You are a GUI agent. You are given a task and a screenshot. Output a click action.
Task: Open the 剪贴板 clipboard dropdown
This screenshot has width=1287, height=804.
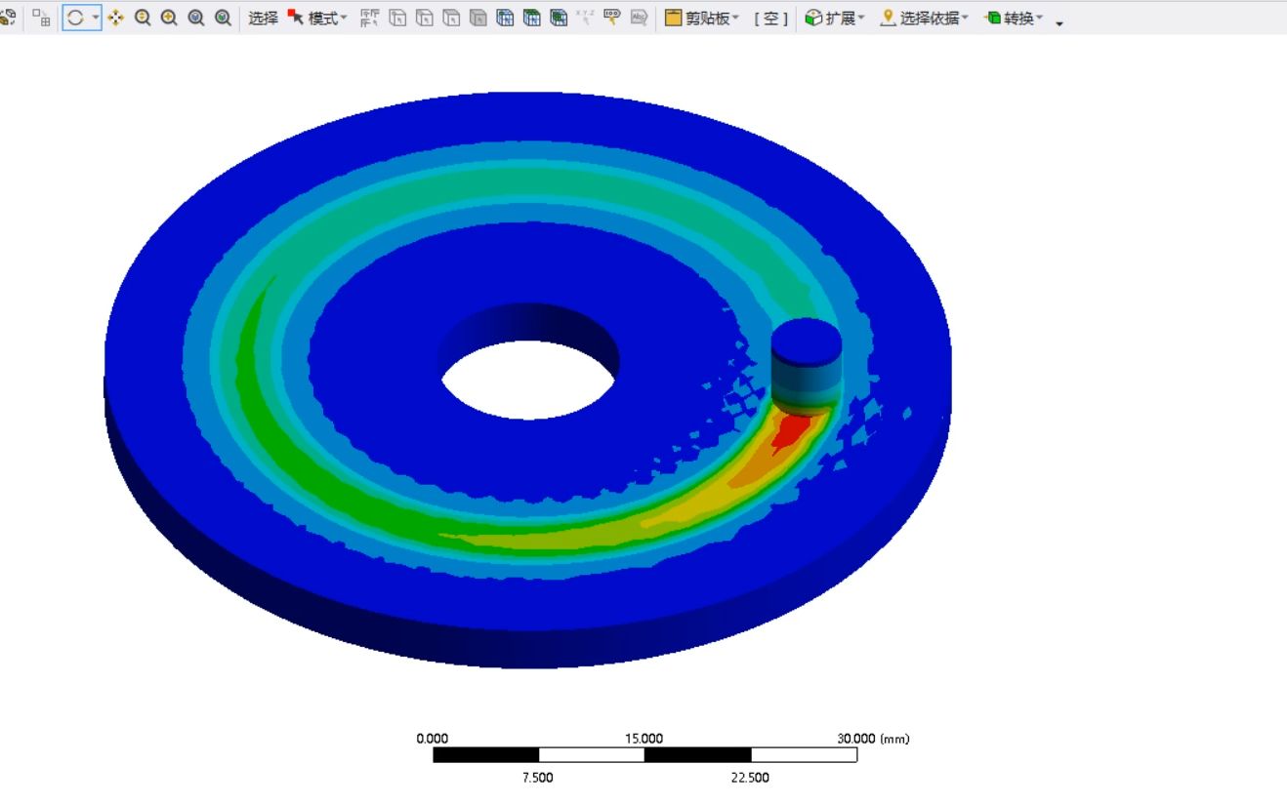(702, 18)
